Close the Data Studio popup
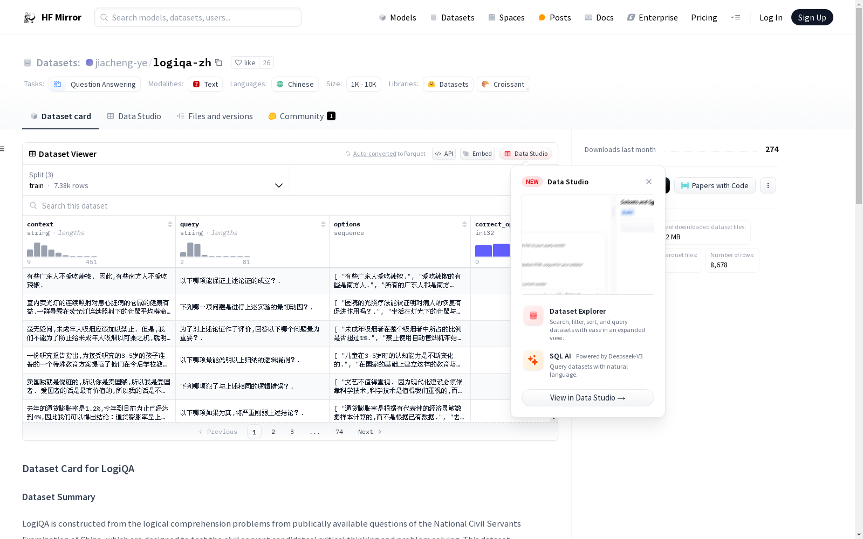 (649, 182)
